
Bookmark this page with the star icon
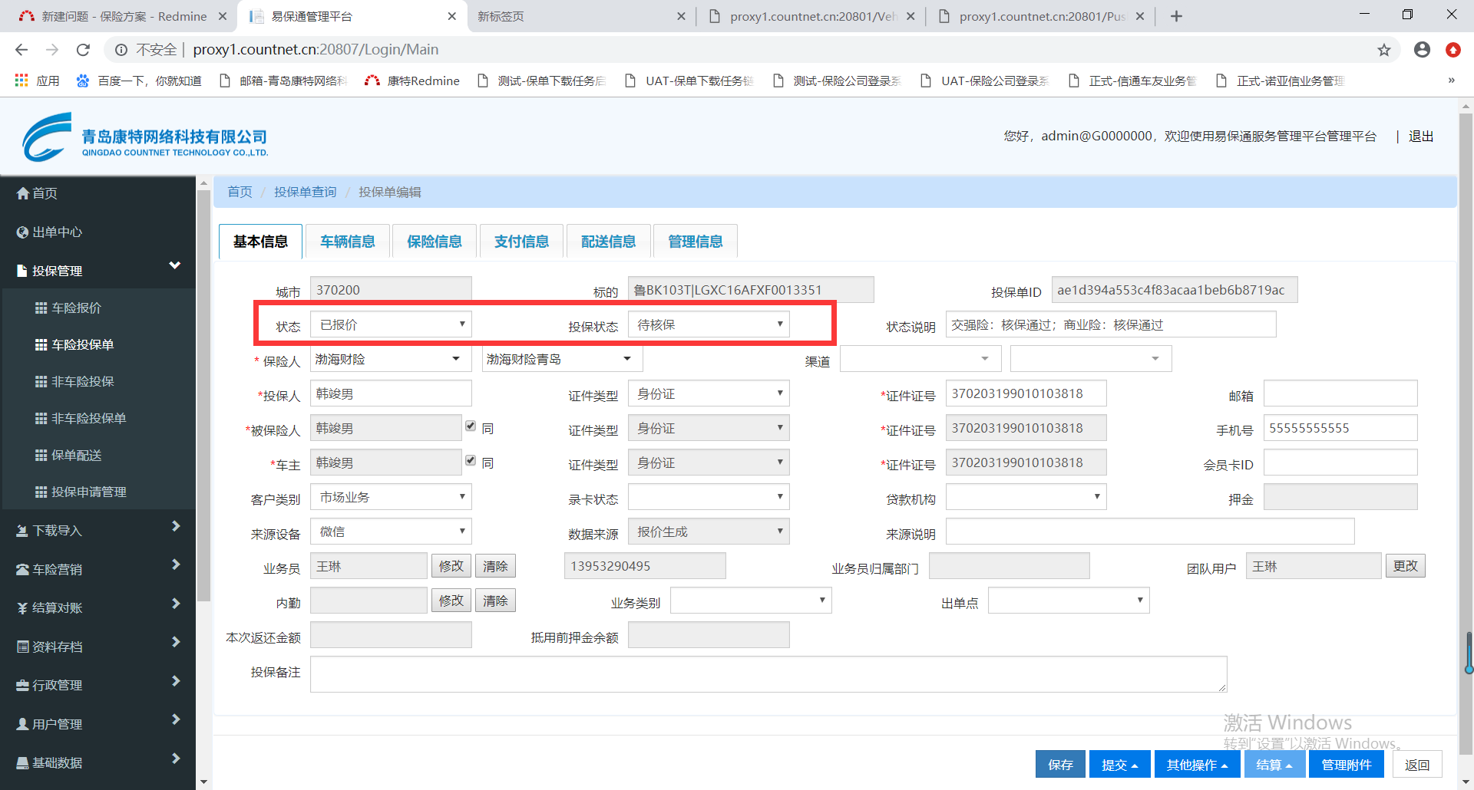(x=1383, y=50)
